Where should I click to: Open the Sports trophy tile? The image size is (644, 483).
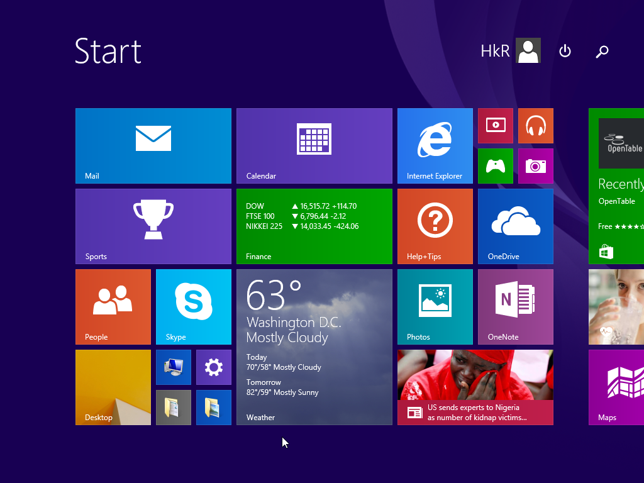pos(153,226)
